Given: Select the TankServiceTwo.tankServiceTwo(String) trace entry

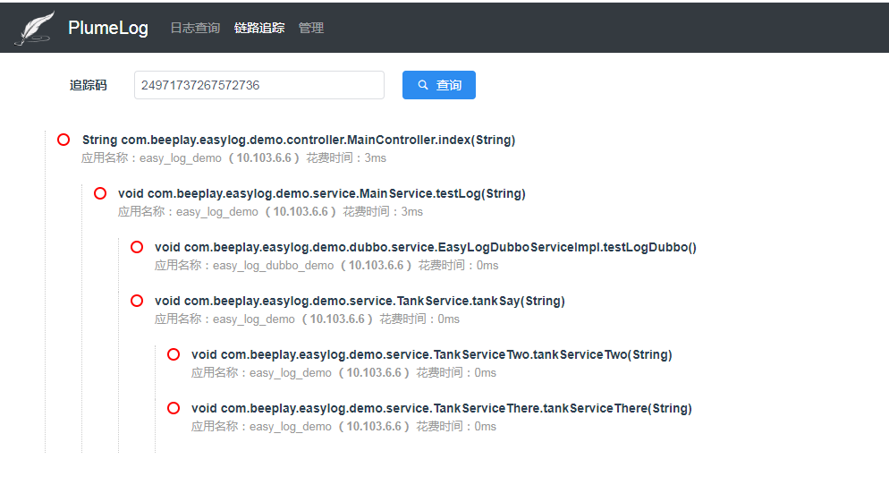Looking at the screenshot, I should coord(431,354).
